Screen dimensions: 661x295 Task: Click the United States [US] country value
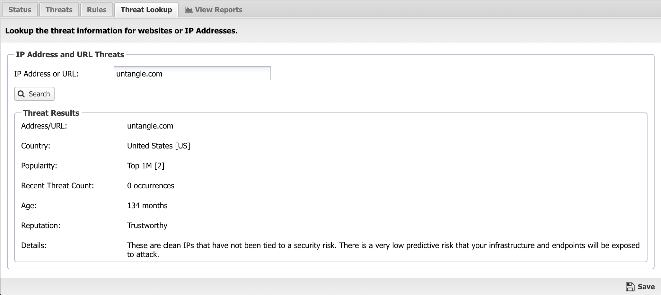tap(159, 146)
